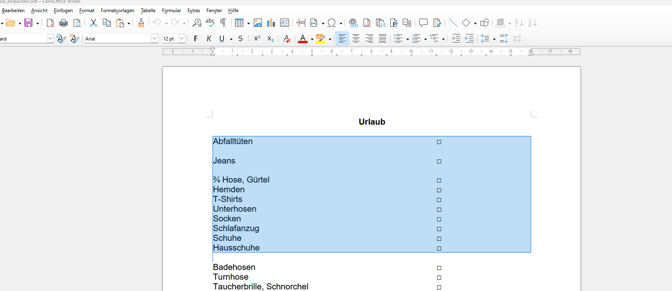672x291 pixels.
Task: Insert a hyperlink
Action: pos(353,23)
